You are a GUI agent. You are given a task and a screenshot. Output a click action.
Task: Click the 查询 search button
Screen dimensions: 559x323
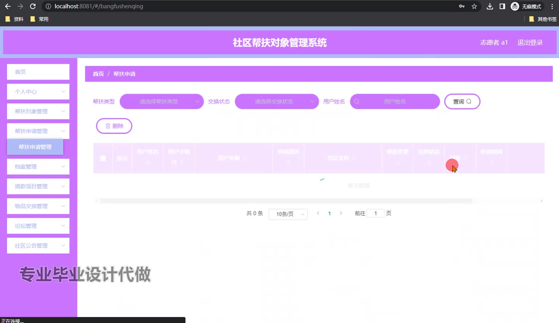(x=462, y=101)
